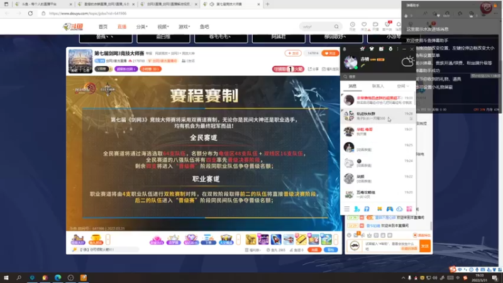503x283 pixels.
Task: Open QQ Zone star icon
Action: click(362, 49)
